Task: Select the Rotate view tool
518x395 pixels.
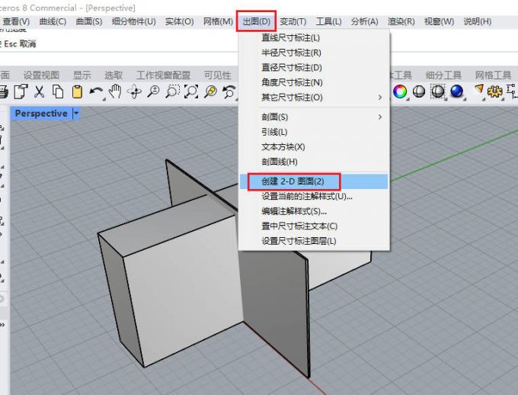Action: 134,92
